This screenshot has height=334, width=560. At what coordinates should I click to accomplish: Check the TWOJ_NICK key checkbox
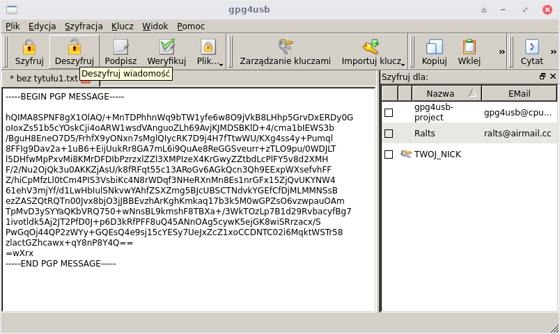(x=389, y=154)
